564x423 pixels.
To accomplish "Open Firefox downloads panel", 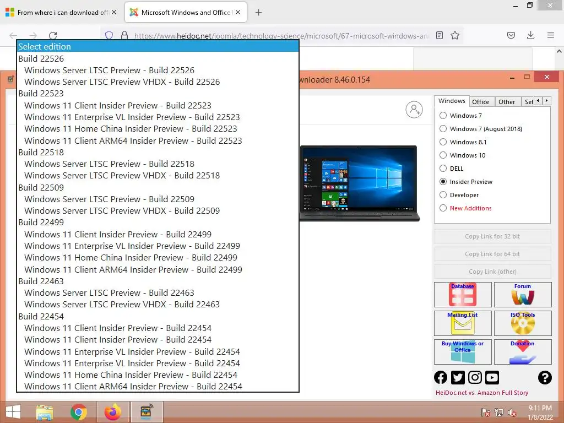I will pyautogui.click(x=530, y=35).
